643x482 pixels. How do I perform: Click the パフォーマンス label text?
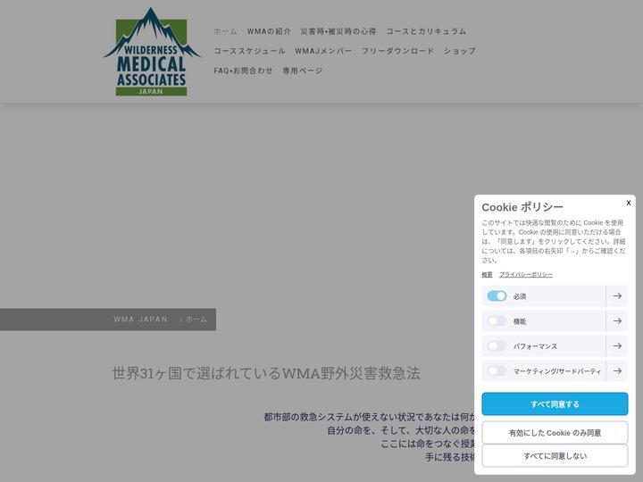pos(535,346)
